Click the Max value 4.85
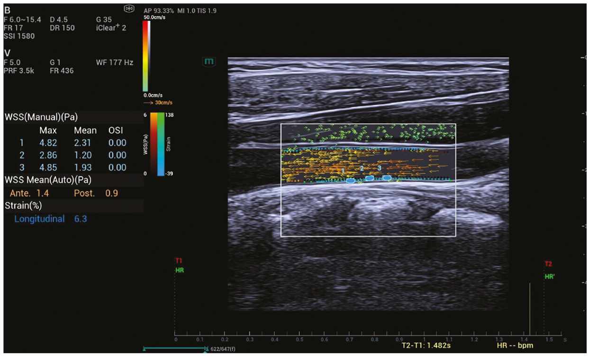Screen dimensions: 589x358 [x=49, y=167]
